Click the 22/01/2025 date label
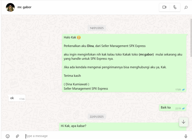This screenshot has height=139, width=192. 97,117
